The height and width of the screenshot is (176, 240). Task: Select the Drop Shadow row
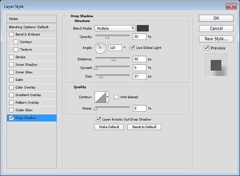coord(32,118)
